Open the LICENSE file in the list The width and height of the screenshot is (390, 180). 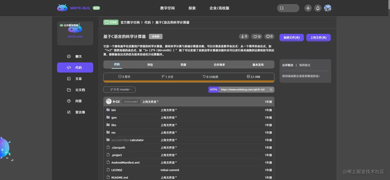pyautogui.click(x=117, y=170)
